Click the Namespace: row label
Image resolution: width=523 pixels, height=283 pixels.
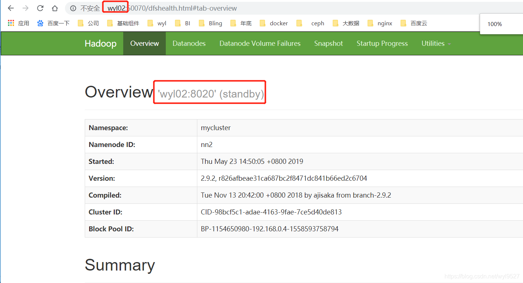click(x=108, y=128)
